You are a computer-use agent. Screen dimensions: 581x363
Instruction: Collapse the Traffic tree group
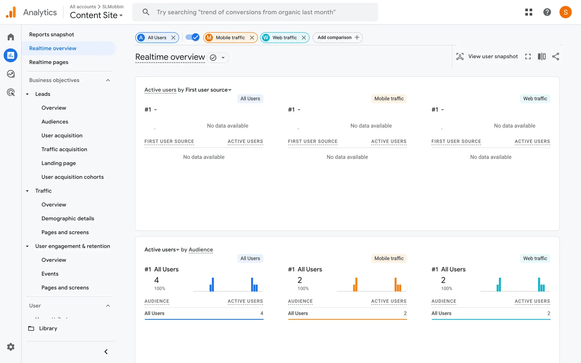click(x=28, y=191)
